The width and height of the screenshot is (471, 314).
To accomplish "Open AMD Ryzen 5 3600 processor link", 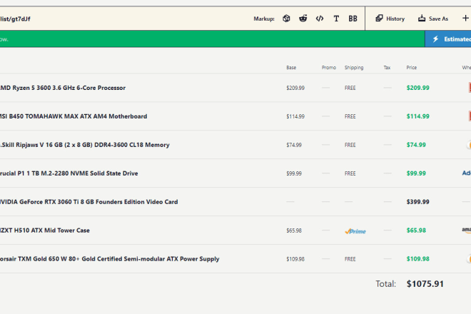I will (x=63, y=88).
